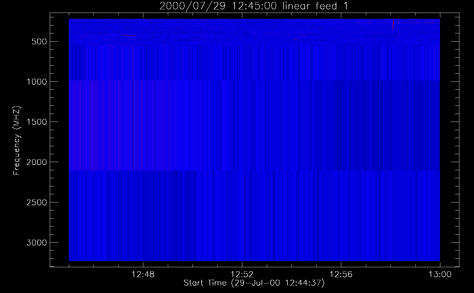Image resolution: width=474 pixels, height=293 pixels.
Task: Select the 2000 frequency tick label
Action: click(37, 162)
